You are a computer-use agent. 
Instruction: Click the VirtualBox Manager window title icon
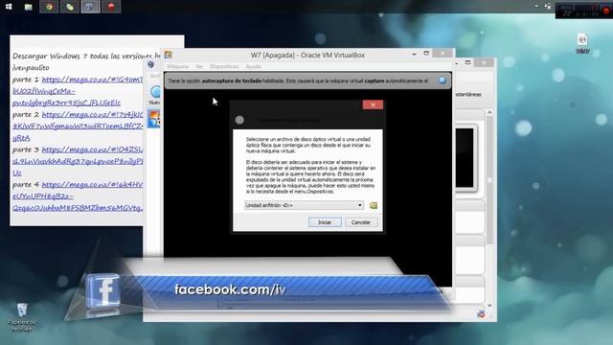[151, 64]
